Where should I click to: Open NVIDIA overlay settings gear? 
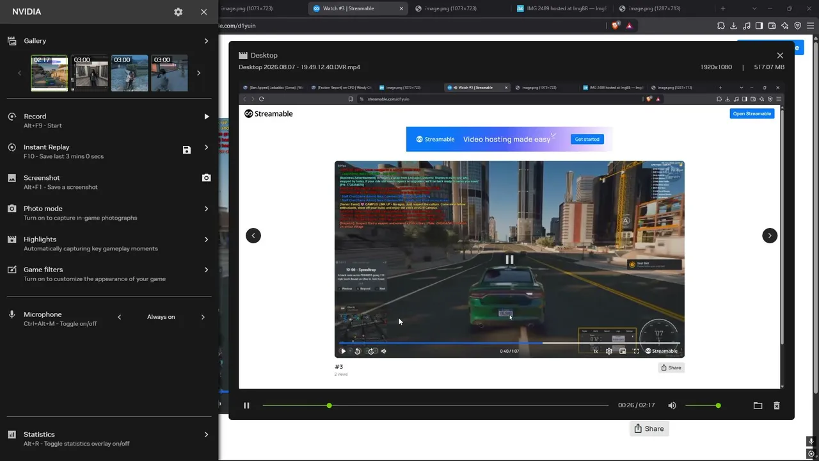pos(178,12)
